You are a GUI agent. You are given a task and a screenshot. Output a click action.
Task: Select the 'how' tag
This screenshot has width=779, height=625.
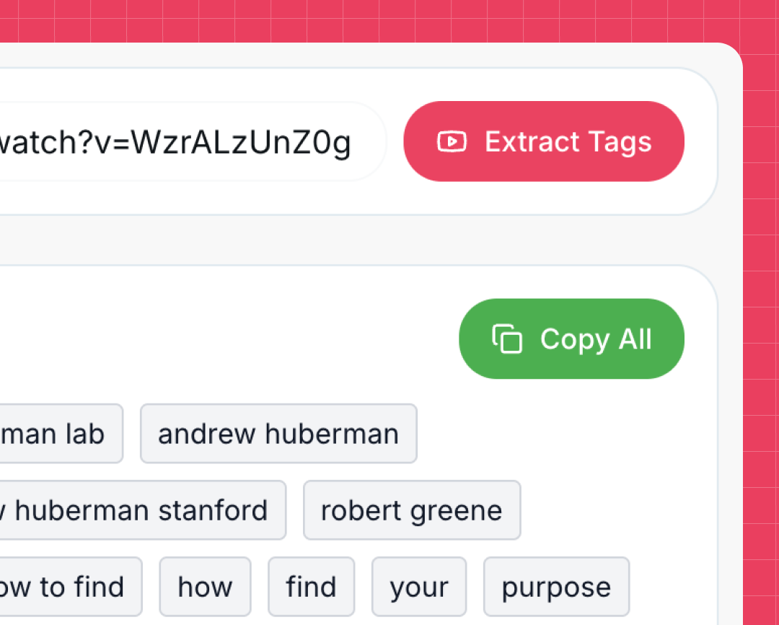(x=205, y=586)
